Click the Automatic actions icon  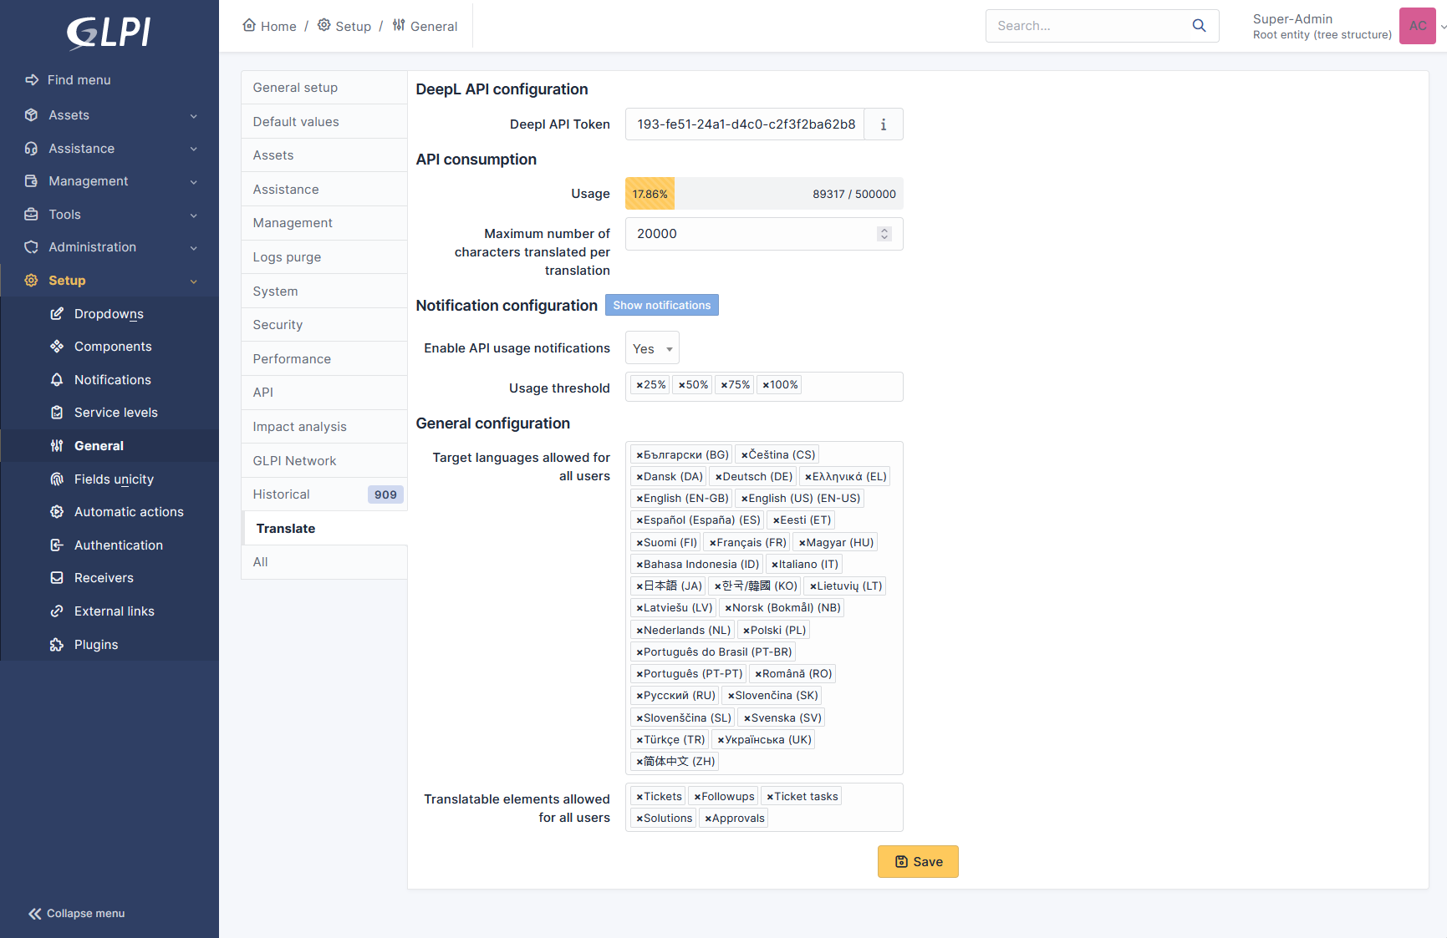coord(57,512)
